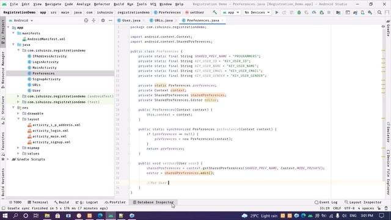The image size is (391, 220).
Task: Expand the drawable folder
Action: pyautogui.click(x=18, y=114)
